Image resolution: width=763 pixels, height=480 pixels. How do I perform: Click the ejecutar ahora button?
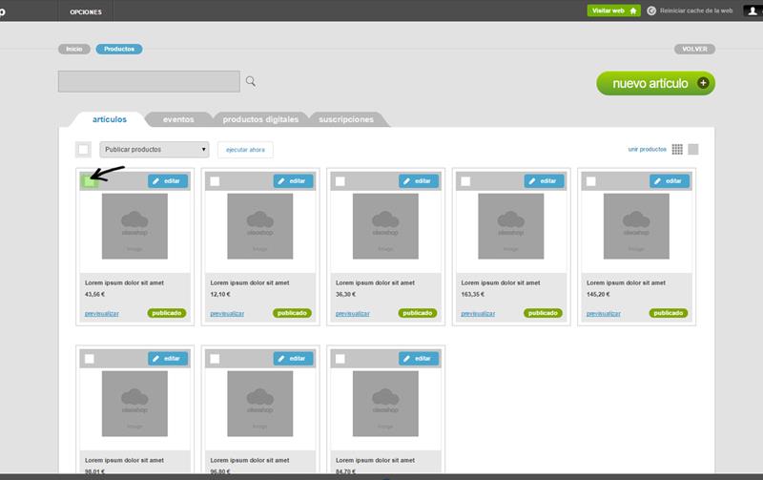pos(245,149)
